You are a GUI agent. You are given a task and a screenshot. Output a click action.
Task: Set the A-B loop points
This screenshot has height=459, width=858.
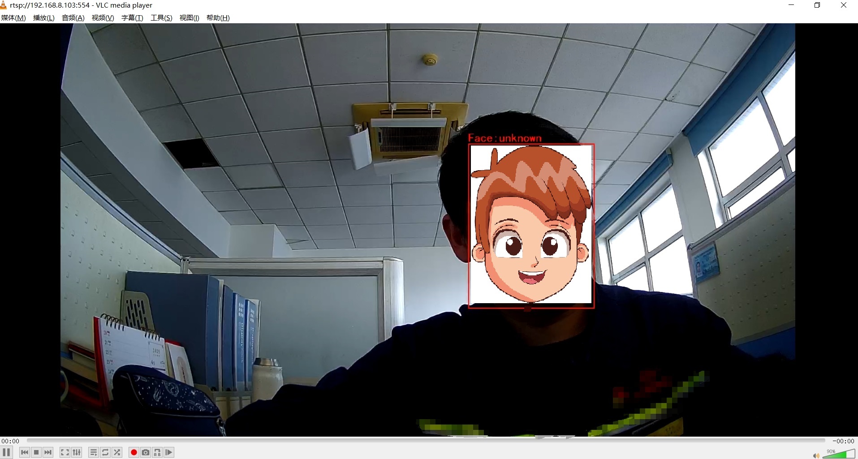(x=157, y=452)
